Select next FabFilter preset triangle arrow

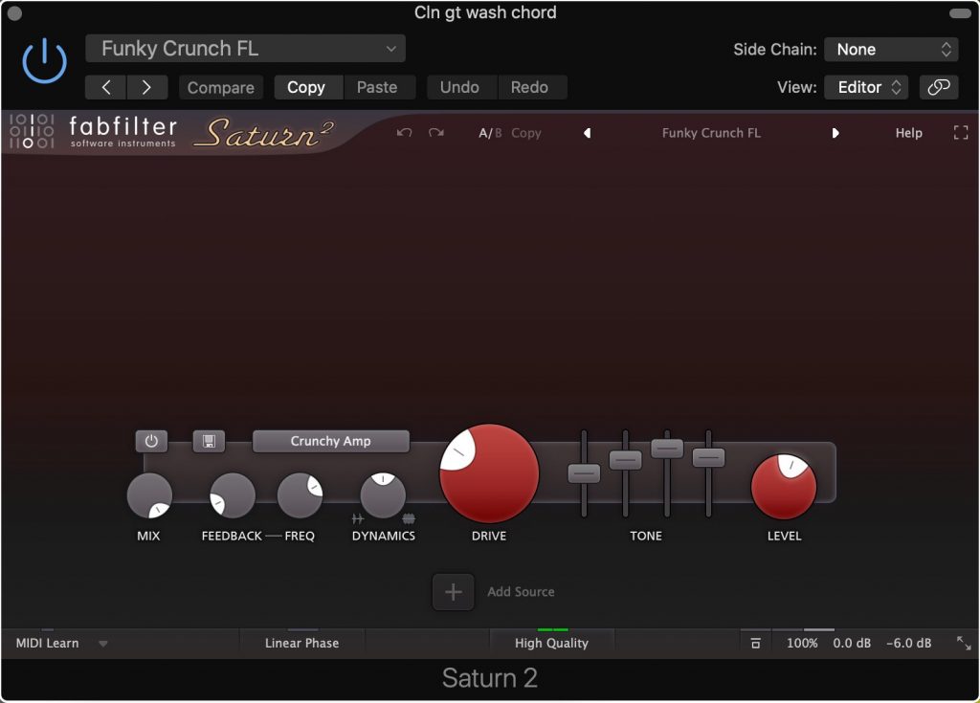click(x=835, y=133)
